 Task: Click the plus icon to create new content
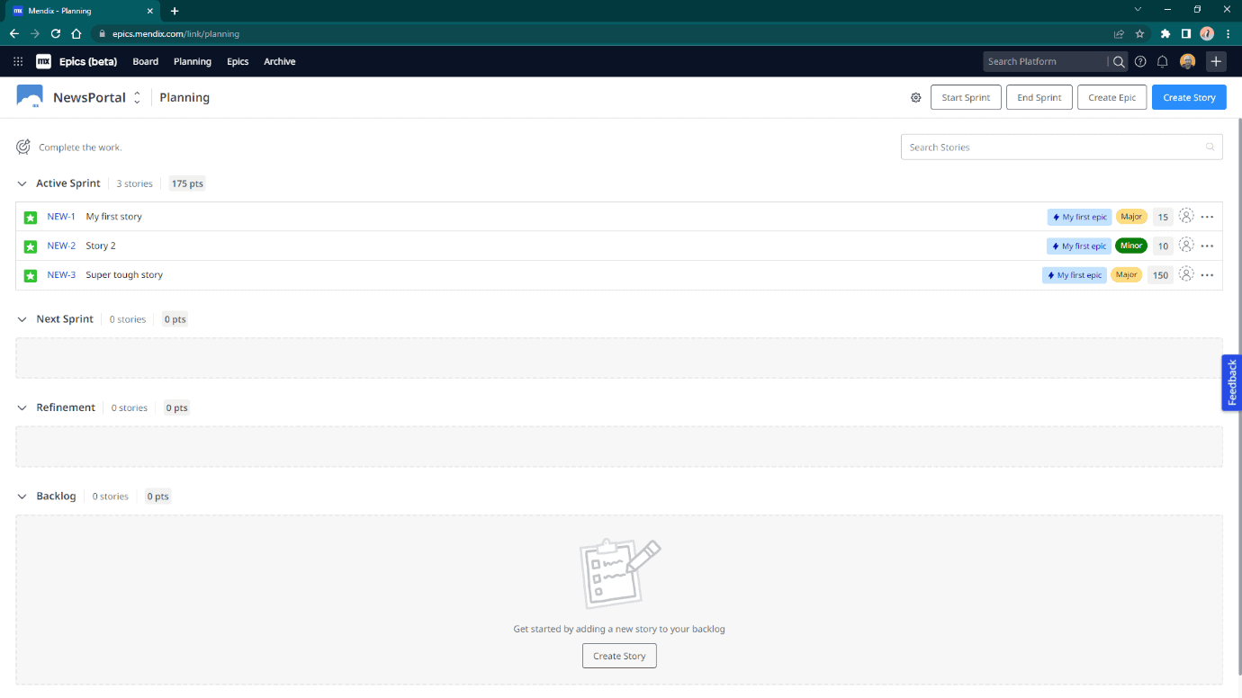tap(1216, 61)
